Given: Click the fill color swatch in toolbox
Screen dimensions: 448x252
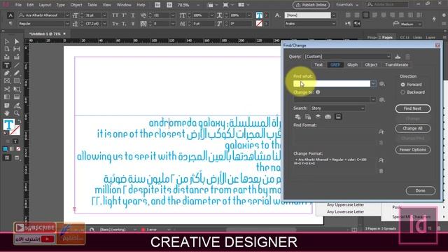Looking at the screenshot, I should 8,125.
